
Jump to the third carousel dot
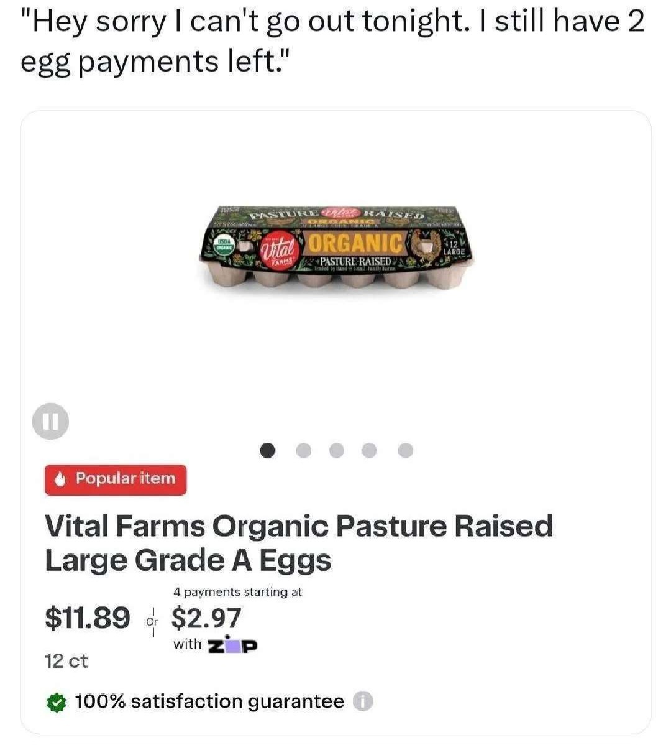336,450
